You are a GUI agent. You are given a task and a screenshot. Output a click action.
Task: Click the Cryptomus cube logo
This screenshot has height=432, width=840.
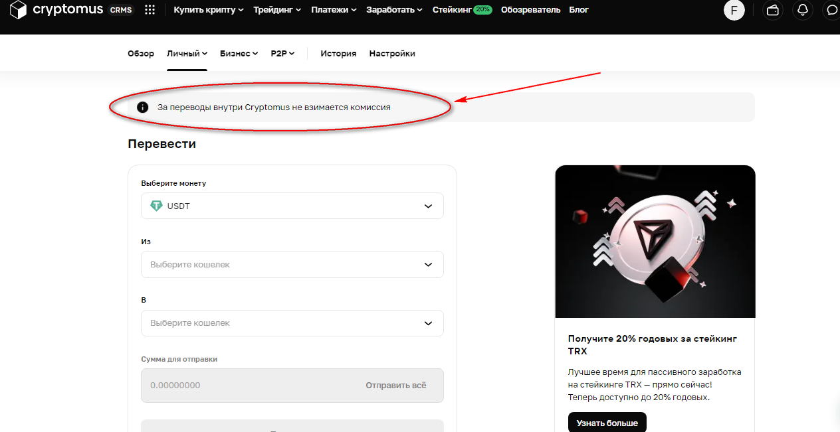[18, 10]
